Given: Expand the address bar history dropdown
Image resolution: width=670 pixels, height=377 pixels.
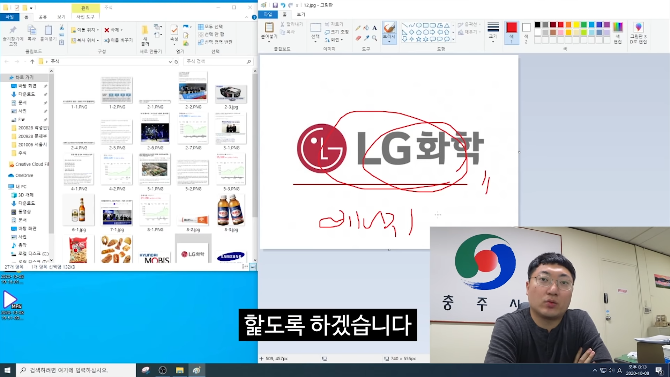Looking at the screenshot, I should click(170, 62).
